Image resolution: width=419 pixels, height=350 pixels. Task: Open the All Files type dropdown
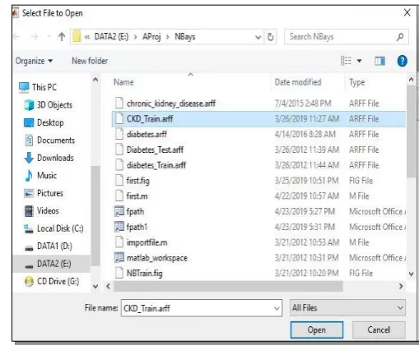(347, 308)
